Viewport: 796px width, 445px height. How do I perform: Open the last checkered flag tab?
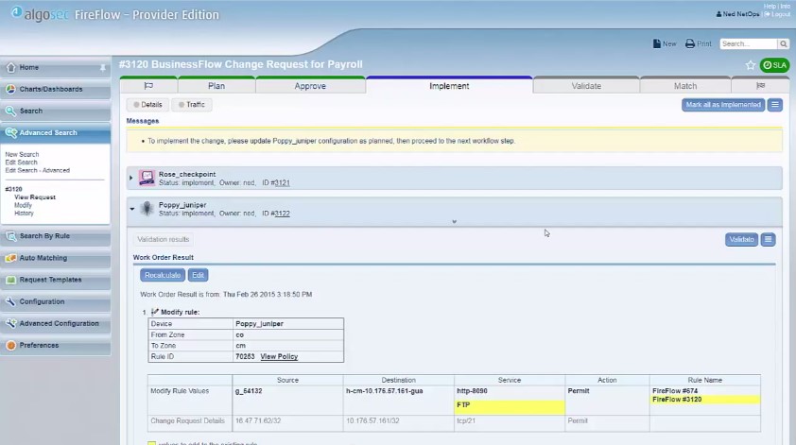pyautogui.click(x=760, y=86)
